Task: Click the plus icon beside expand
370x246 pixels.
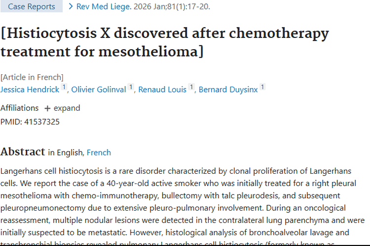Action: pos(47,108)
